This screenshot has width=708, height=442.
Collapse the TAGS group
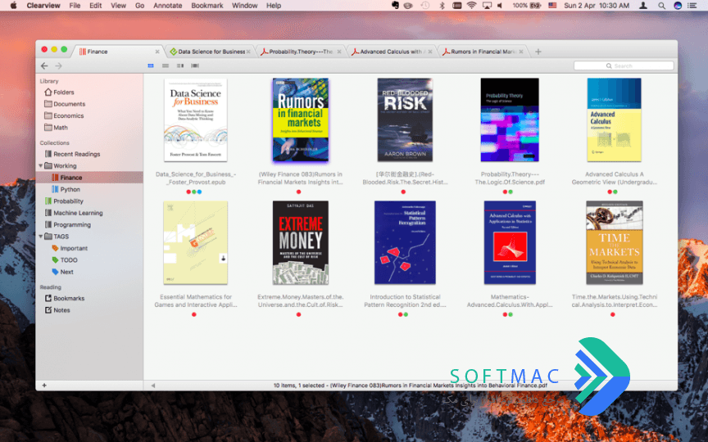(x=41, y=237)
